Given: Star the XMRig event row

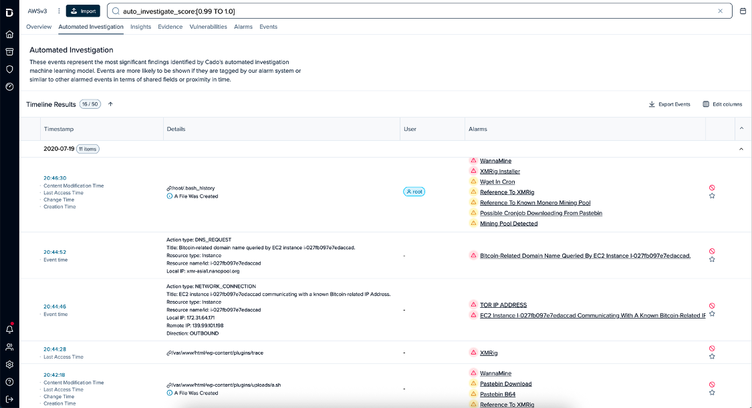Looking at the screenshot, I should click(x=713, y=357).
